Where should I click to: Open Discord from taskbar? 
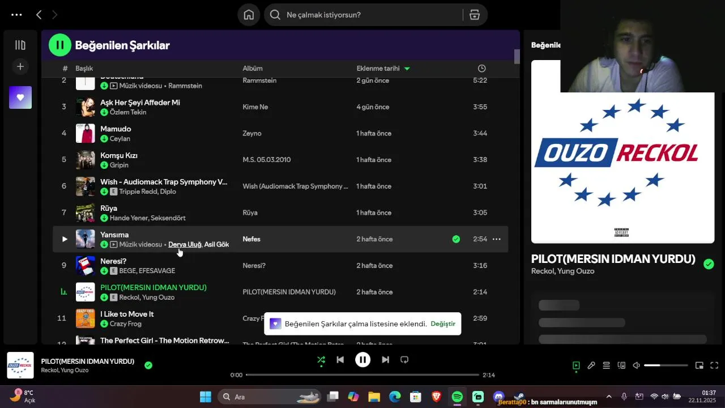point(498,397)
